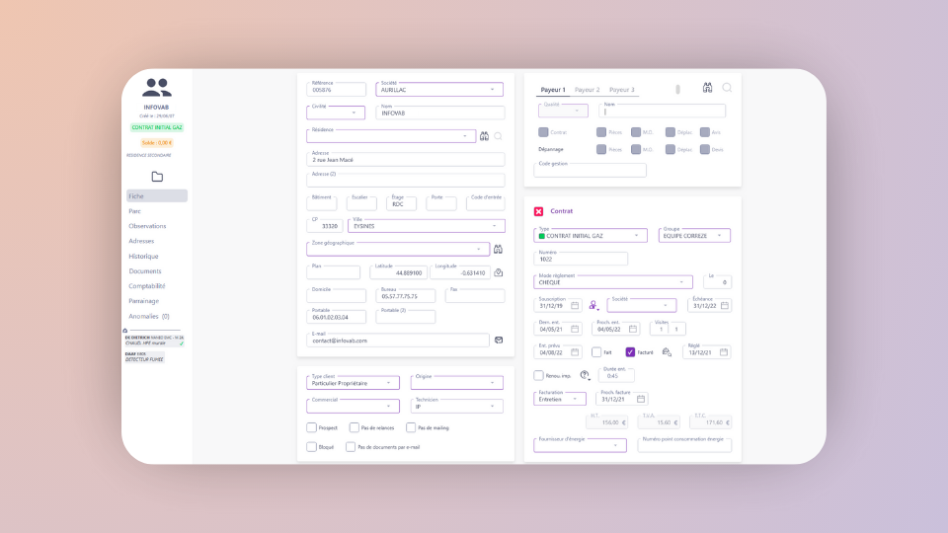Enable the Prospect checkbox
This screenshot has height=533, width=948.
click(x=312, y=427)
